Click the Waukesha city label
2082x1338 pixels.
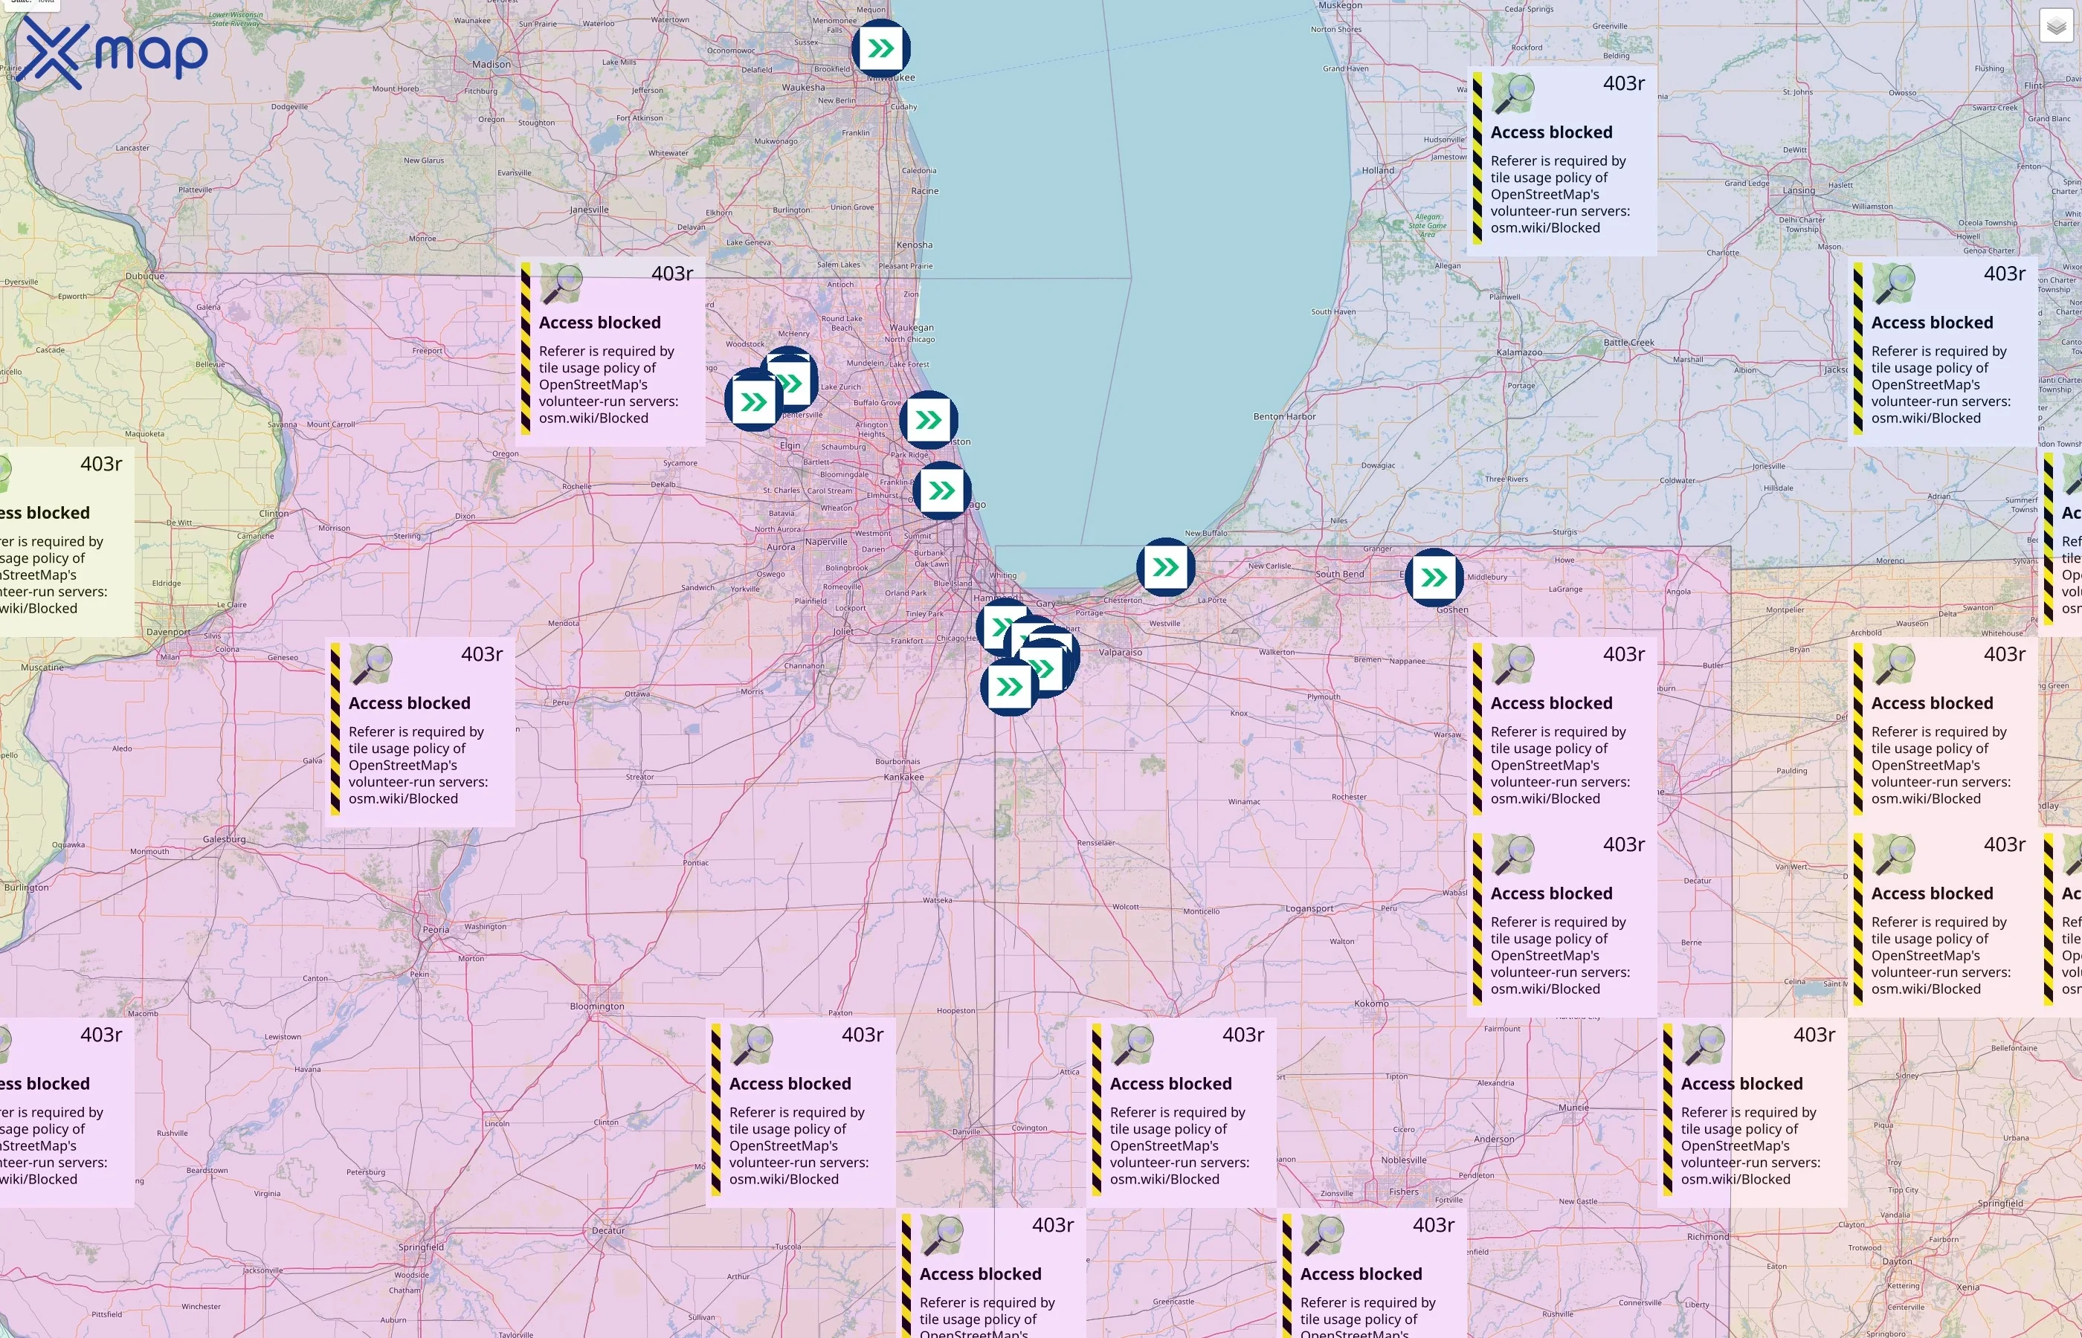[x=803, y=87]
